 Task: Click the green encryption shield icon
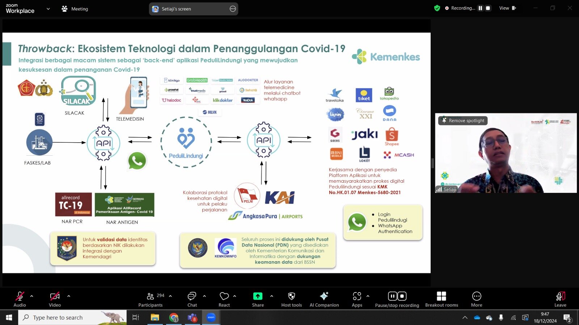coord(437,8)
